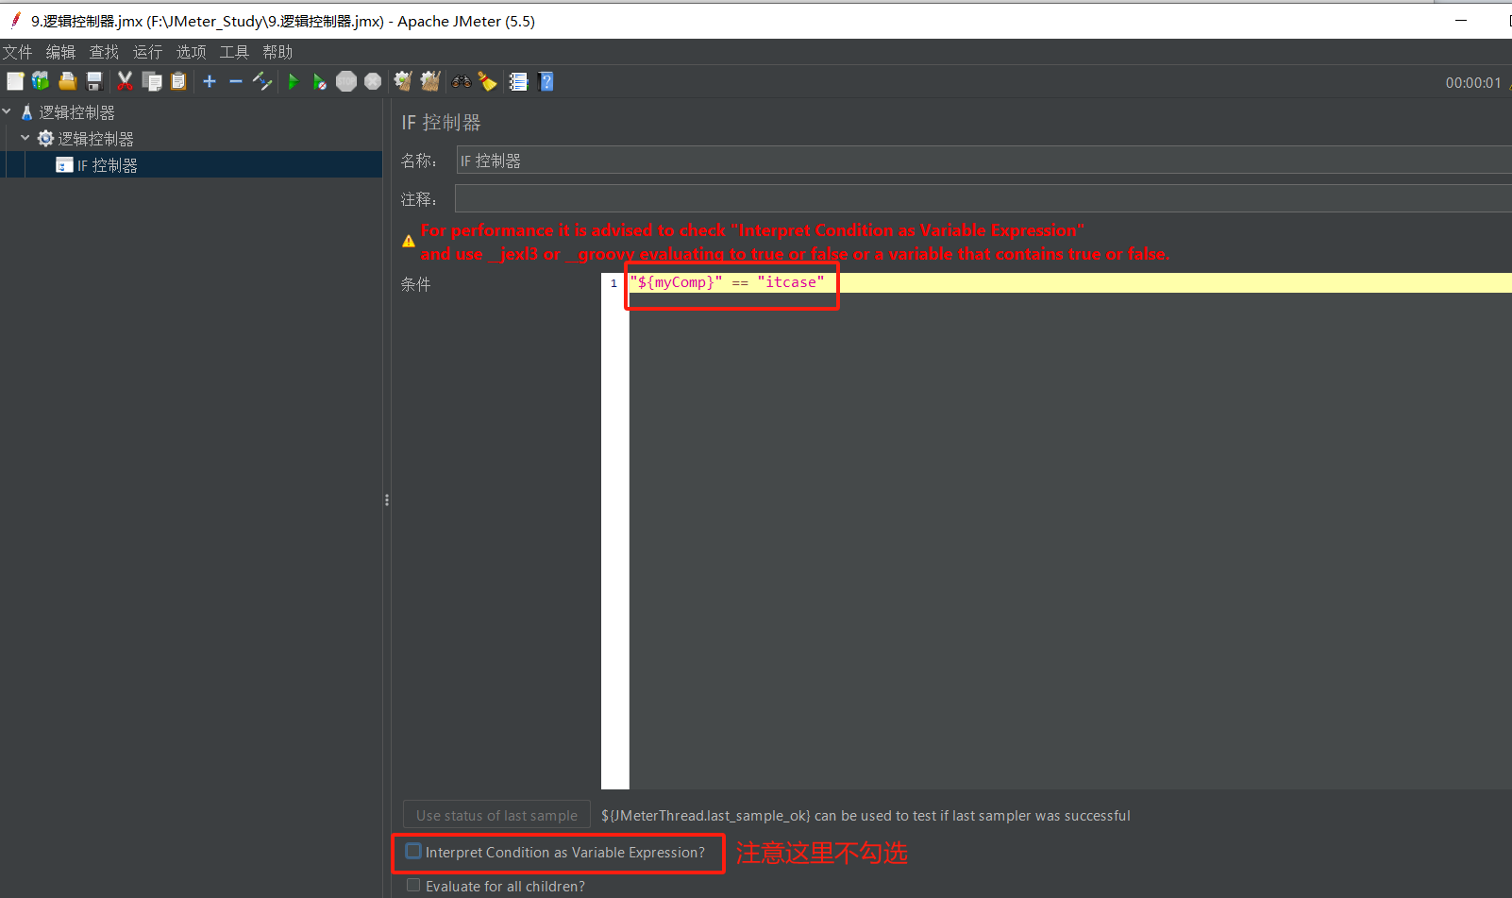Select the IF 控制器 tree item

pos(107,165)
